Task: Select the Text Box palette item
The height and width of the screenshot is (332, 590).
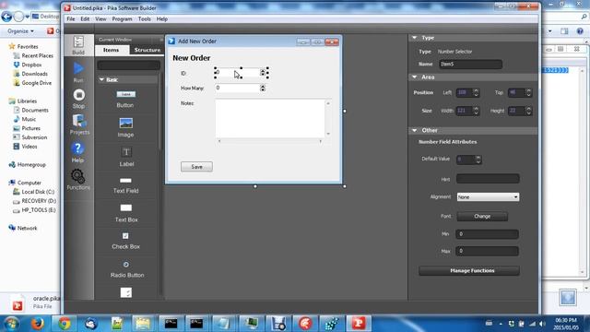Action: click(126, 213)
